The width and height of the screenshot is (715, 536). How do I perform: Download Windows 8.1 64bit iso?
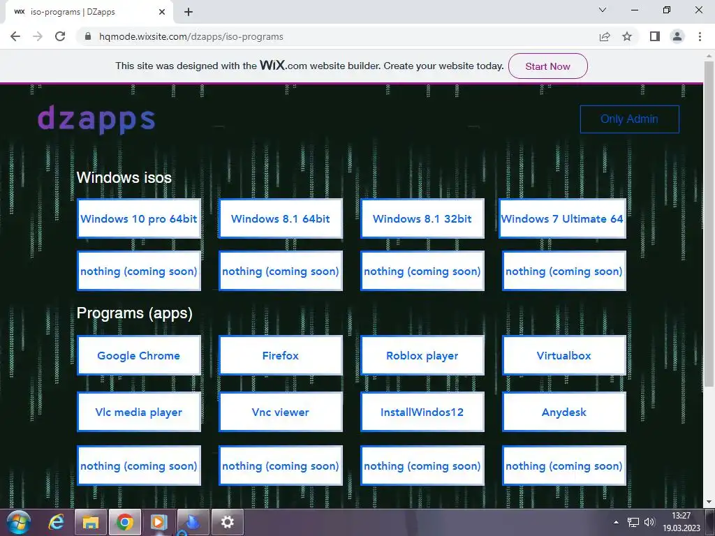tap(281, 218)
